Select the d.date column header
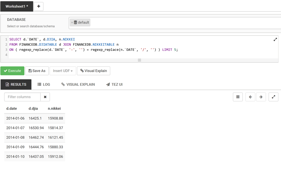The height and width of the screenshot is (171, 281). click(x=12, y=109)
